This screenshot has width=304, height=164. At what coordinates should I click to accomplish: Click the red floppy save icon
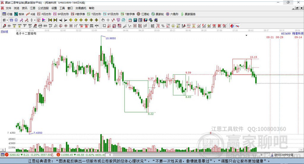click(145, 20)
